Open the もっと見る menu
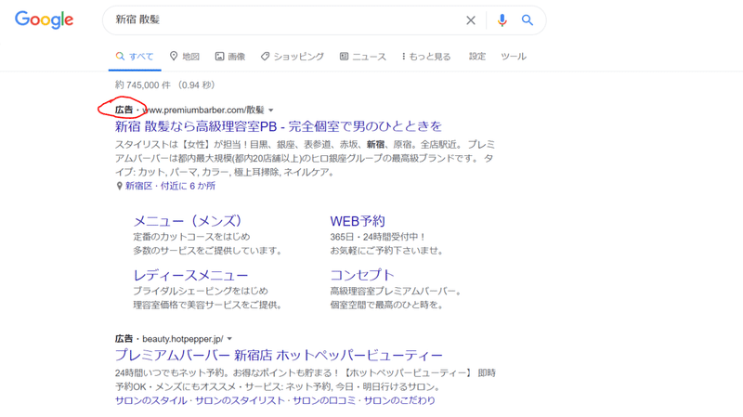 click(x=426, y=57)
